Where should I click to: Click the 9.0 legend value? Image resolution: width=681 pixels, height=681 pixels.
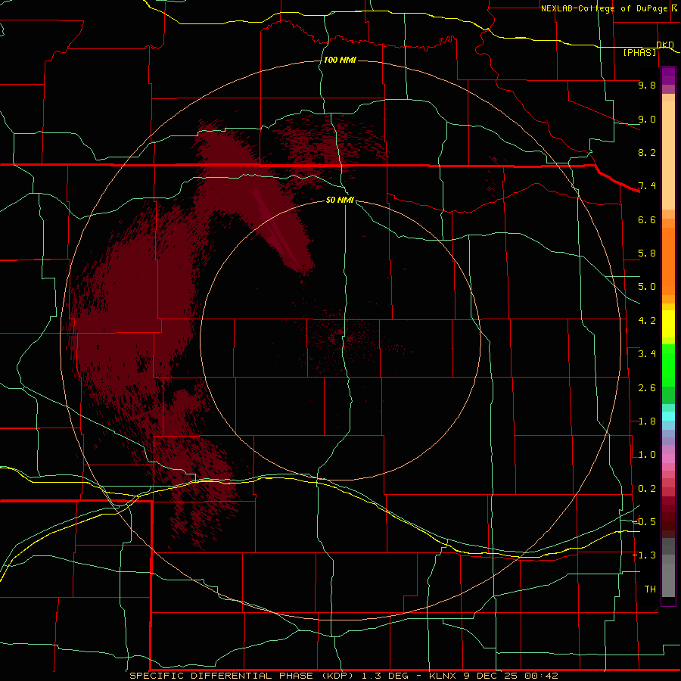[x=647, y=119]
